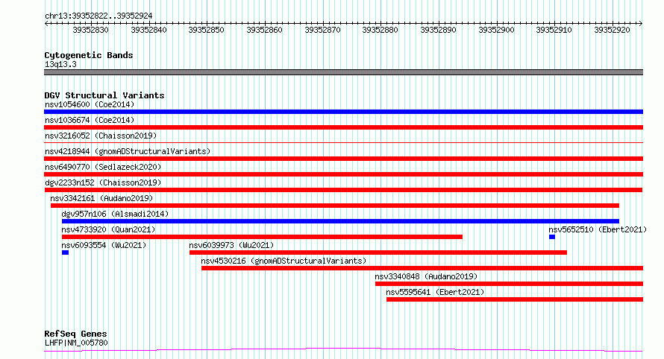Open variant label dgv957n106 (Alsmadi2014)
This screenshot has width=664, height=359.
(x=115, y=214)
